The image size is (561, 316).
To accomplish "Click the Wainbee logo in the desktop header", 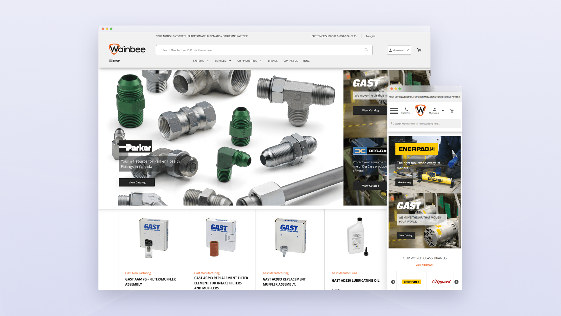I will point(127,49).
